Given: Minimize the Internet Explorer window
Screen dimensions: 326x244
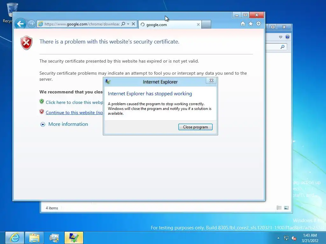Looking at the screenshot, I should tap(237, 15).
